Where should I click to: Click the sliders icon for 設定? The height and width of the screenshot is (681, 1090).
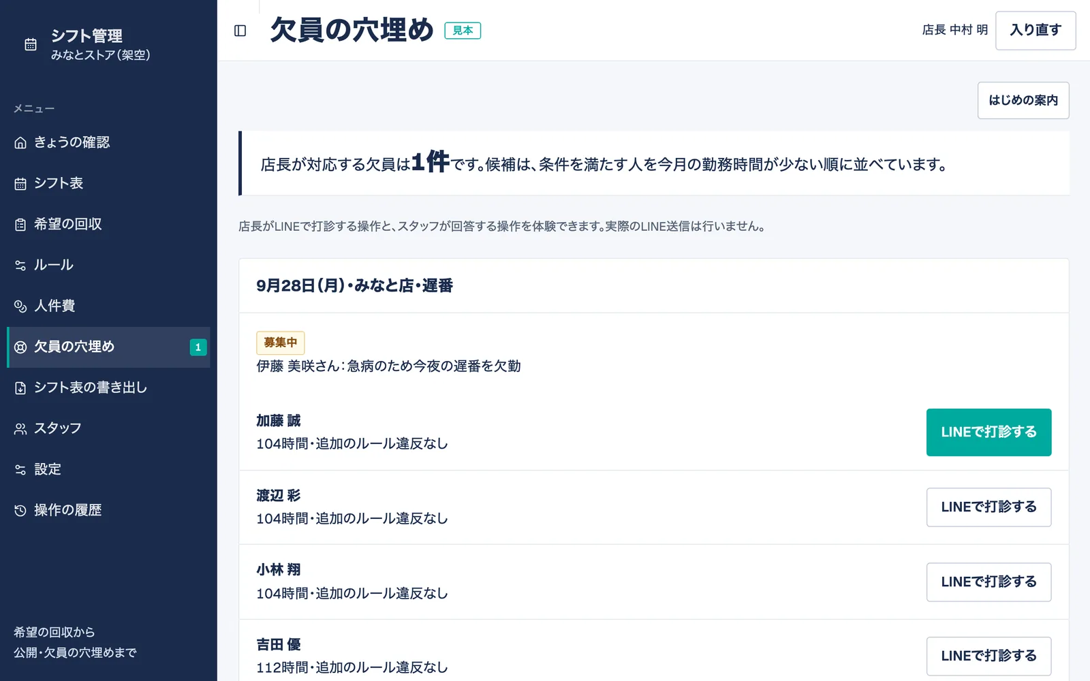coord(20,469)
